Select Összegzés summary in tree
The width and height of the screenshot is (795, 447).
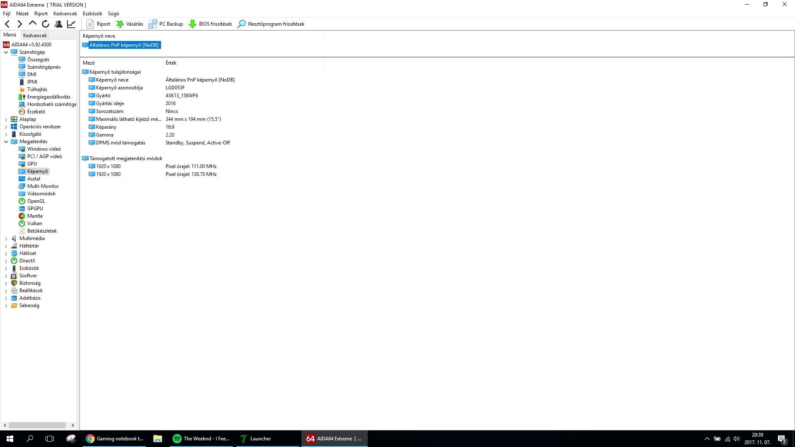(38, 60)
